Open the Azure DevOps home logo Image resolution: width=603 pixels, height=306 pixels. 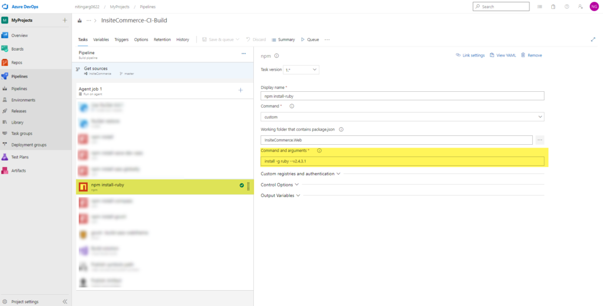click(20, 6)
